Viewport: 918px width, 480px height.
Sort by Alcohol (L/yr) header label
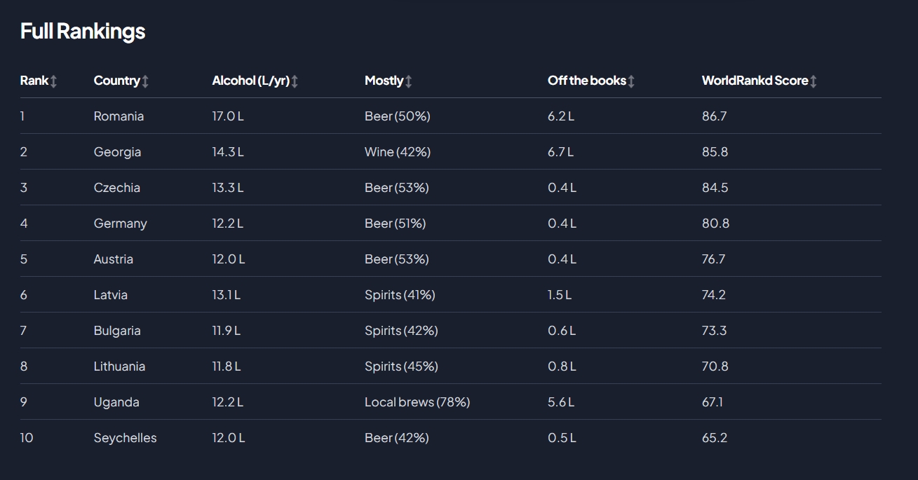point(251,81)
